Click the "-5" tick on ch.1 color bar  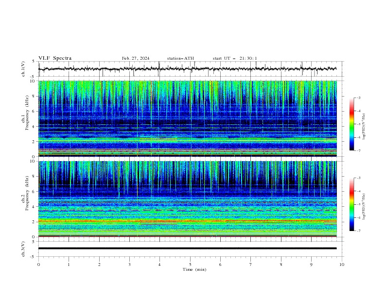359,124
